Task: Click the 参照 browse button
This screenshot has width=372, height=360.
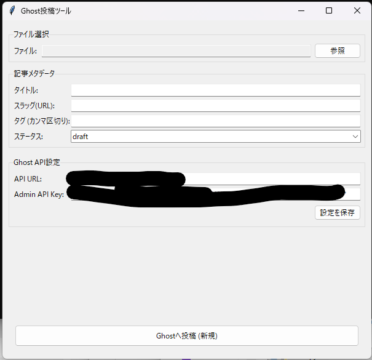Action: tap(338, 50)
